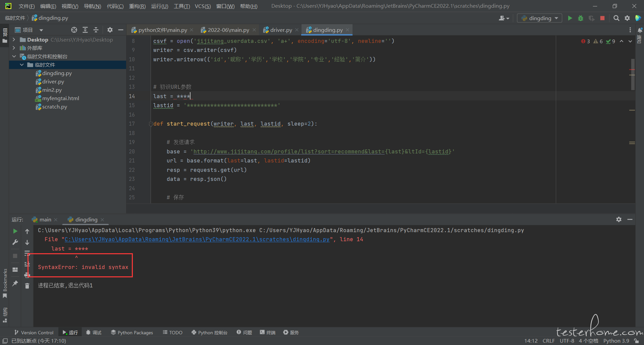The height and width of the screenshot is (345, 644).
Task: Select opened file target icon in project panel
Action: pos(74,30)
